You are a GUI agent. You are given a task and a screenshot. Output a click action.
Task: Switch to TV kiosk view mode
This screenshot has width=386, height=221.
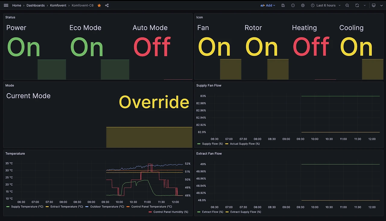tap(374, 5)
